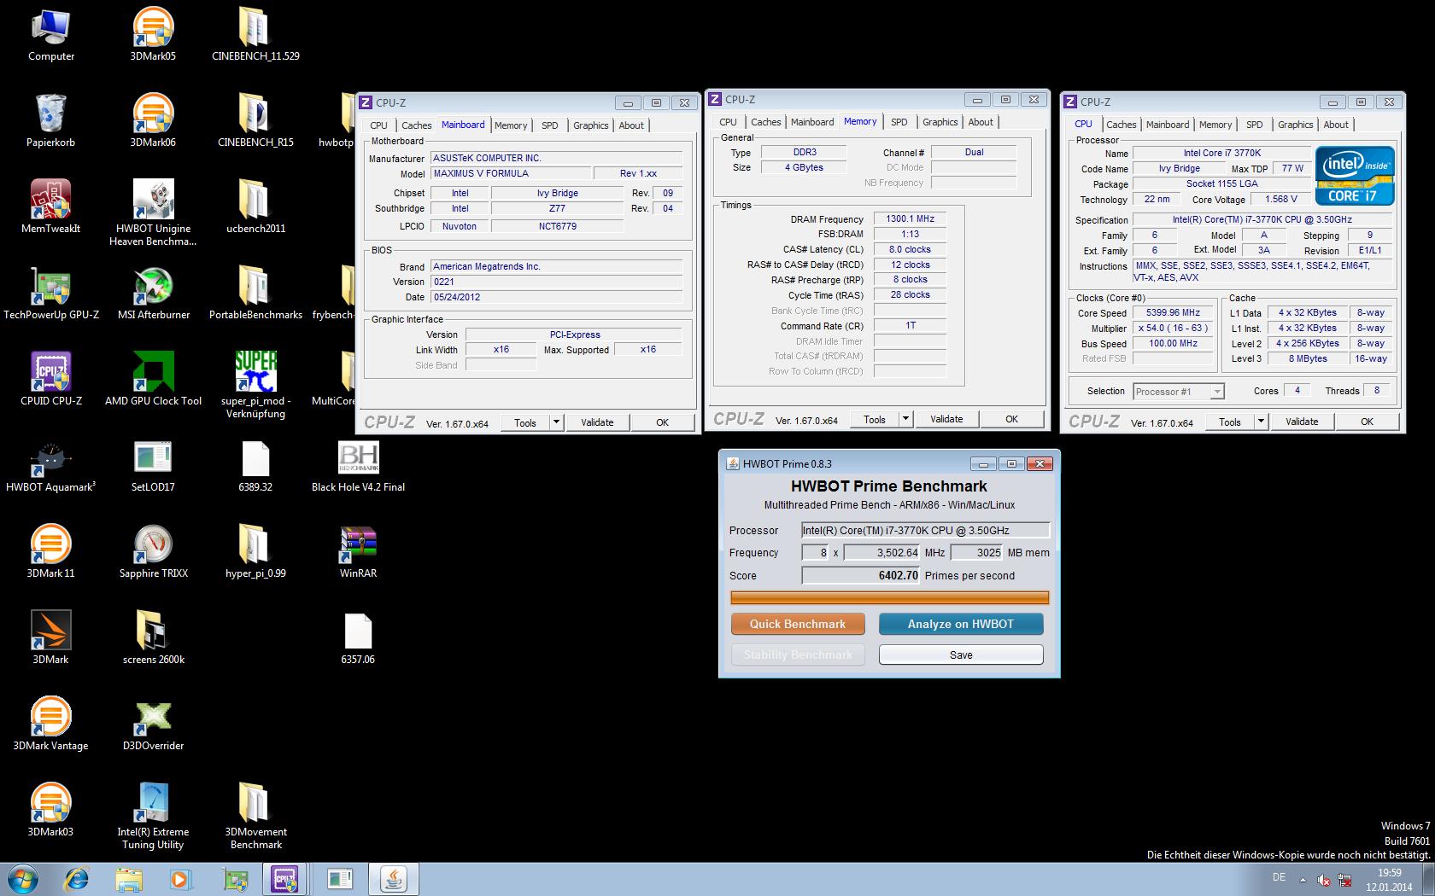Open the screens 2600k folder

click(x=154, y=638)
